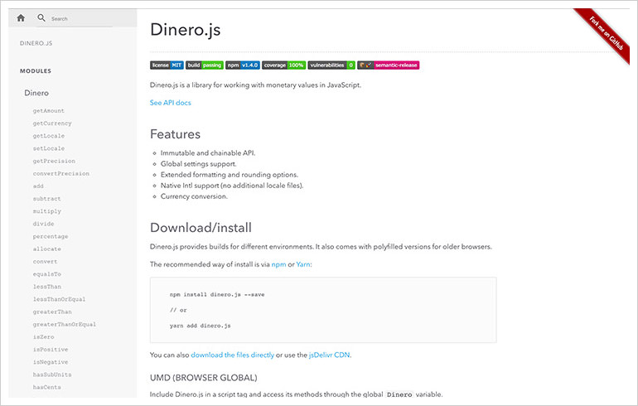Open the subtract method entry
638x406 pixels.
46,199
